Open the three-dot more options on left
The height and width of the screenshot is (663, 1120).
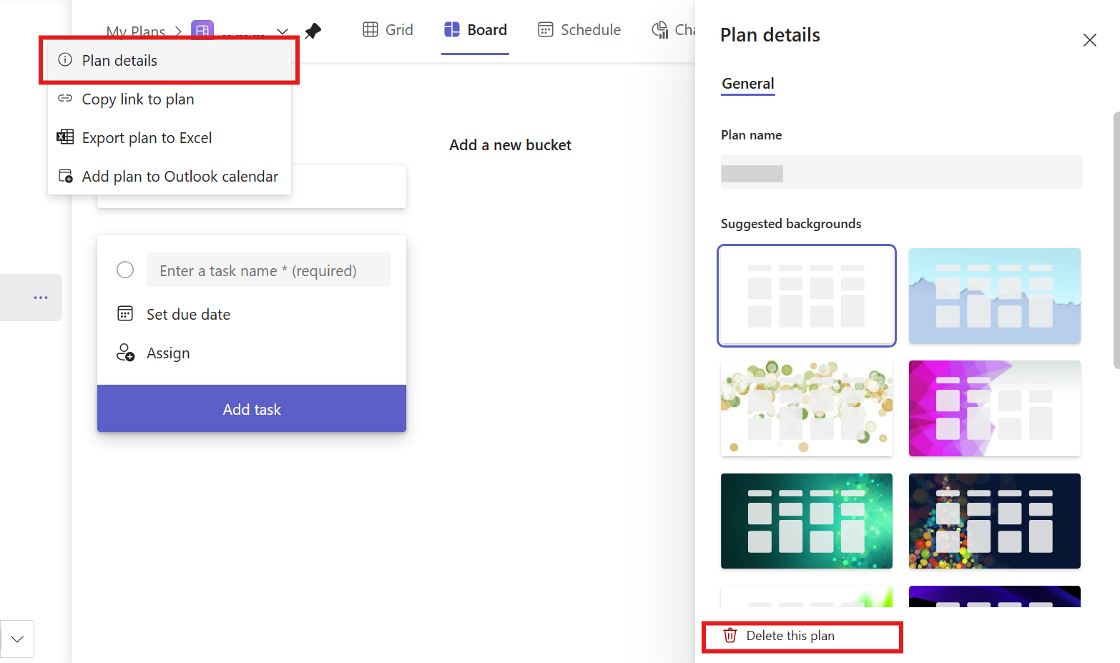(41, 298)
